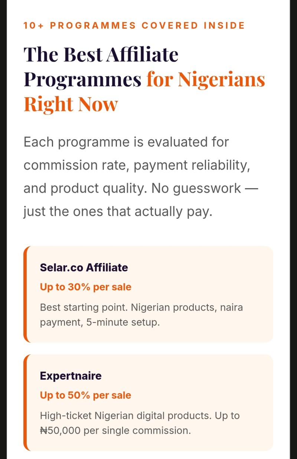Click the "Expertnaire" card title
Screen dimensions: 297x459
[x=71, y=376]
